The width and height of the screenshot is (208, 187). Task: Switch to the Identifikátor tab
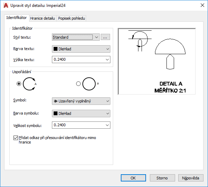coord(17,18)
